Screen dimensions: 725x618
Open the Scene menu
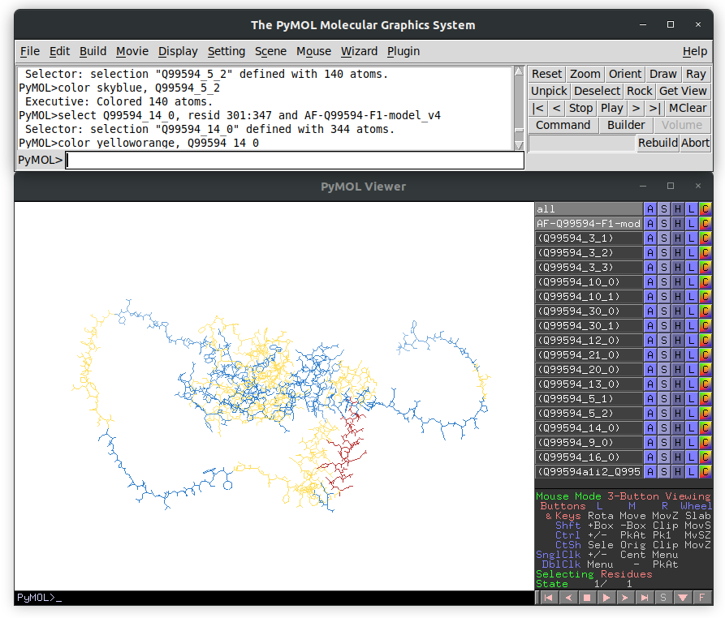[270, 51]
